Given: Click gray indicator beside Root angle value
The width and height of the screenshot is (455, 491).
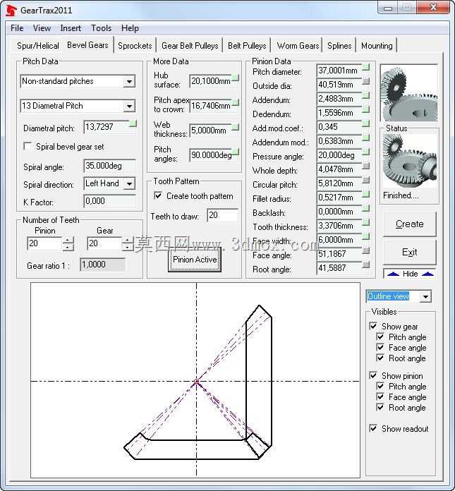Looking at the screenshot, I should point(365,265).
